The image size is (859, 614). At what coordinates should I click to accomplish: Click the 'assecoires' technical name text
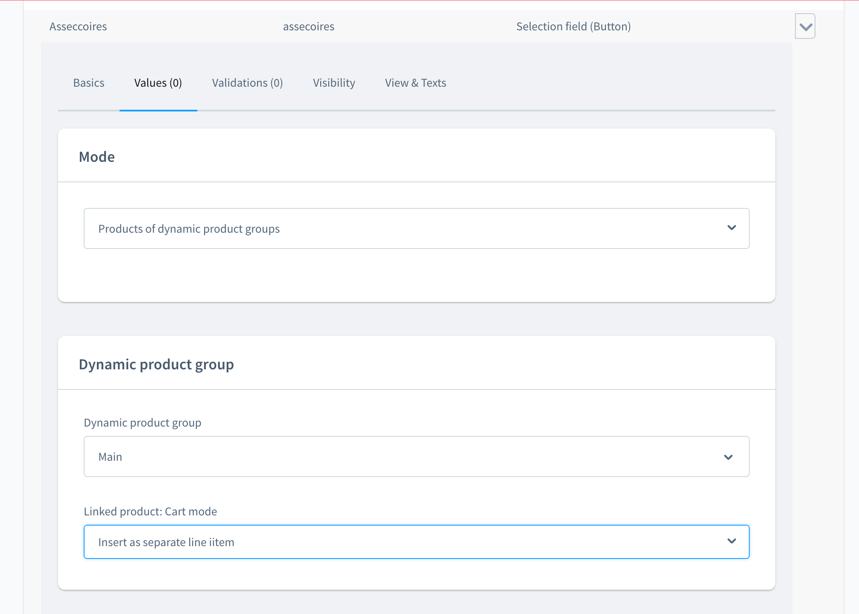coord(309,26)
